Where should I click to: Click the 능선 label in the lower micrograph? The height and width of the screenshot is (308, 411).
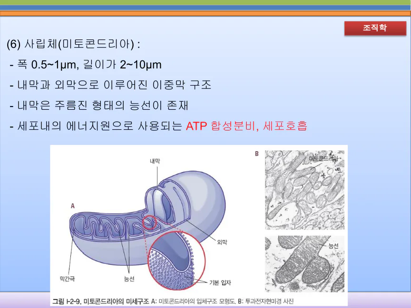(333, 246)
